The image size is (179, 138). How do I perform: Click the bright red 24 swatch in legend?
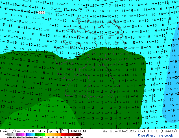pyautogui.click(x=62, y=134)
